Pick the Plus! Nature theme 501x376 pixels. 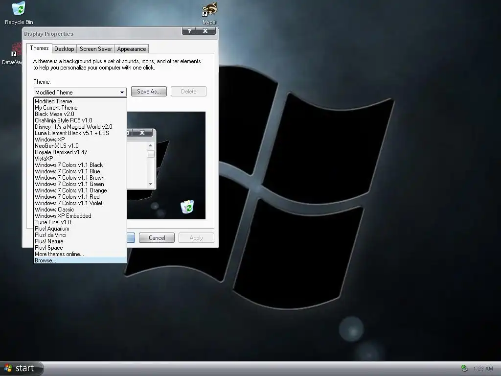[80, 241]
